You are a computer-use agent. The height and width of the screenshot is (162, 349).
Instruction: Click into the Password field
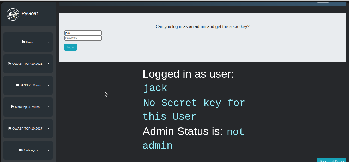[83, 38]
